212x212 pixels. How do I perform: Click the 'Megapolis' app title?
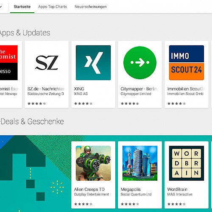pos(131,189)
